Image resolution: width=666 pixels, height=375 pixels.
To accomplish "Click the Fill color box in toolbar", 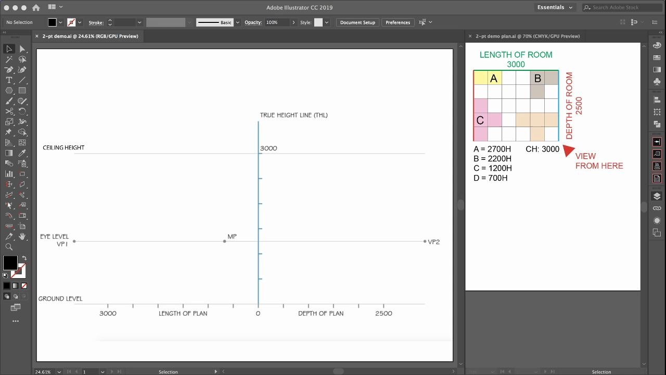I will coord(10,262).
